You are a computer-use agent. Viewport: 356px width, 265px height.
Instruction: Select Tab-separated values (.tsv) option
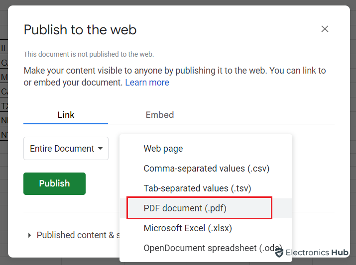pyautogui.click(x=206, y=188)
